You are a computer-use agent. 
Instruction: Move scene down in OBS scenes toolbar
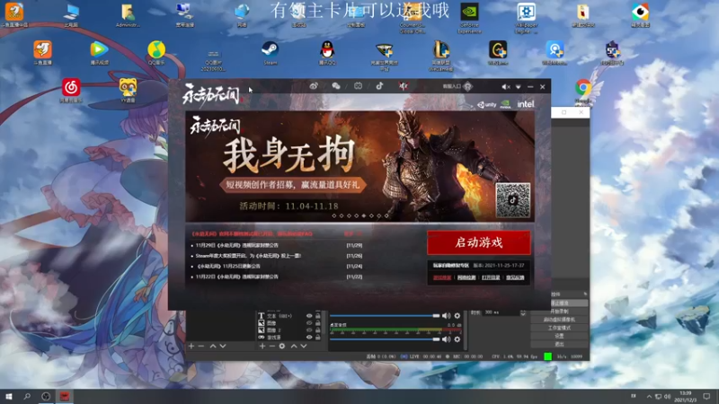[x=223, y=346]
